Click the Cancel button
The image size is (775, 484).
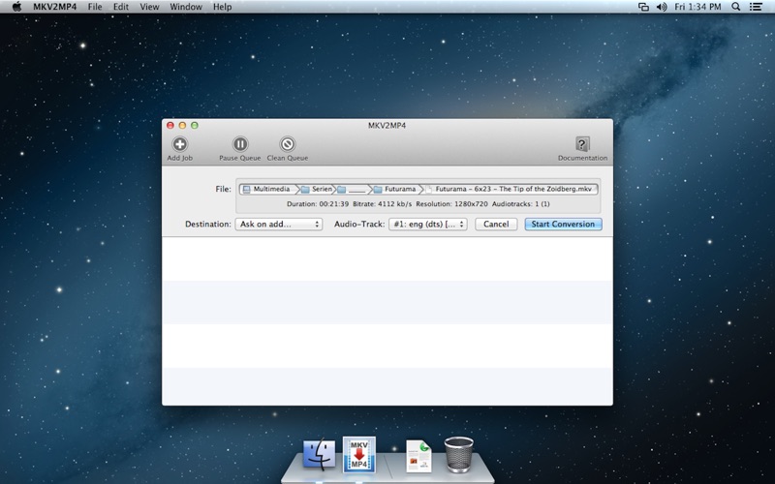pyautogui.click(x=496, y=224)
